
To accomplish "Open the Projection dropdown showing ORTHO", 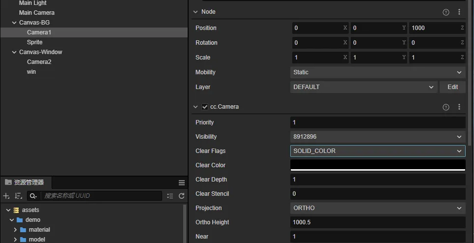I will tap(378, 208).
